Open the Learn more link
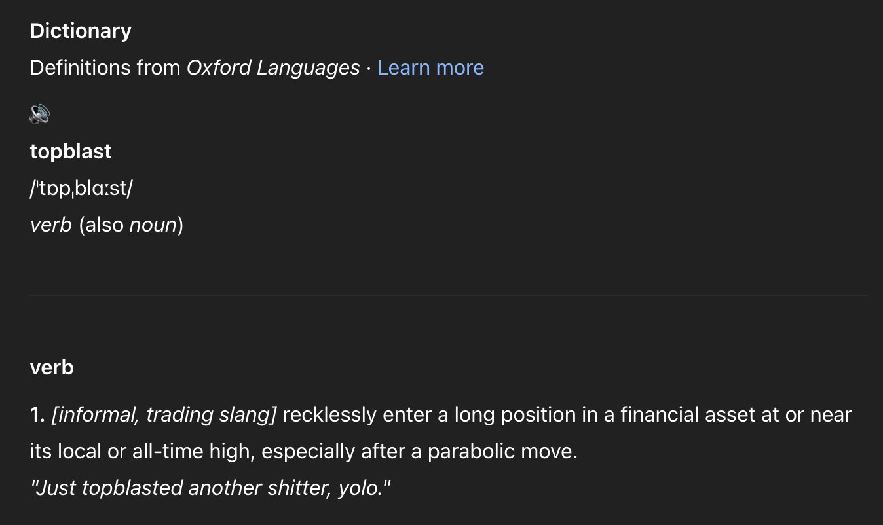This screenshot has width=883, height=525. tap(430, 67)
